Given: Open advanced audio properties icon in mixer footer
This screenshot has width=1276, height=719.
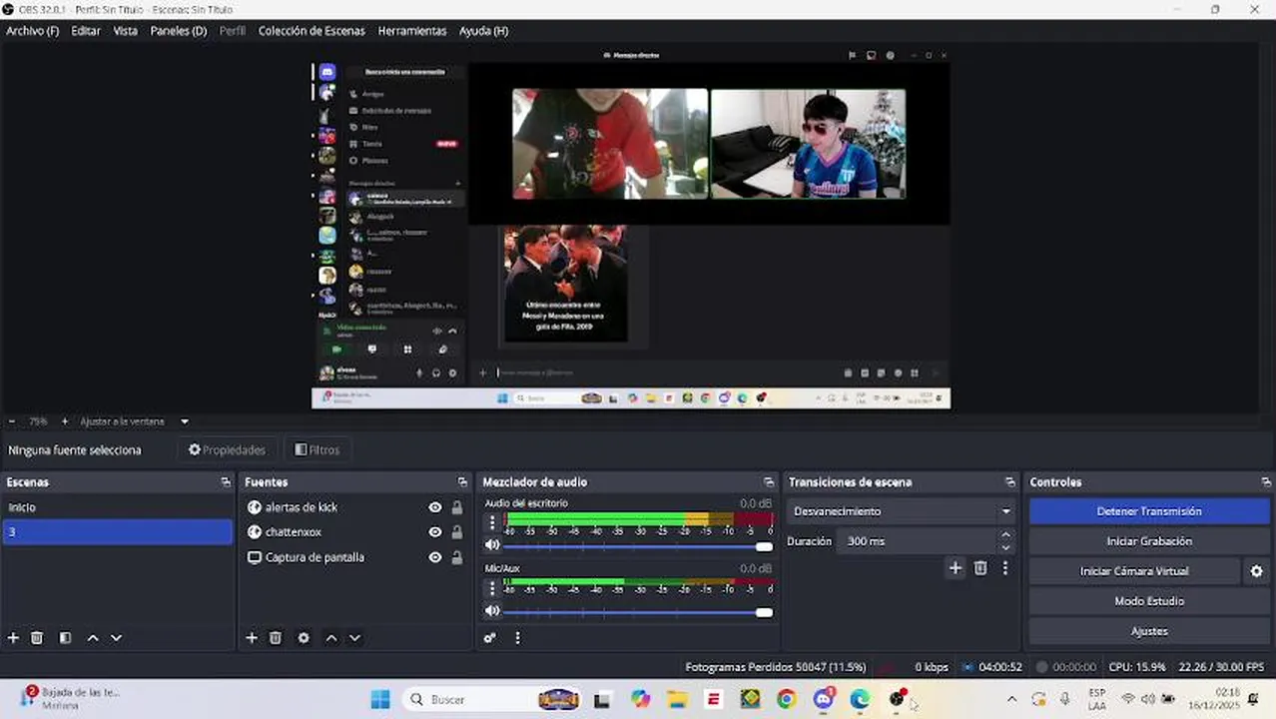Looking at the screenshot, I should 490,638.
